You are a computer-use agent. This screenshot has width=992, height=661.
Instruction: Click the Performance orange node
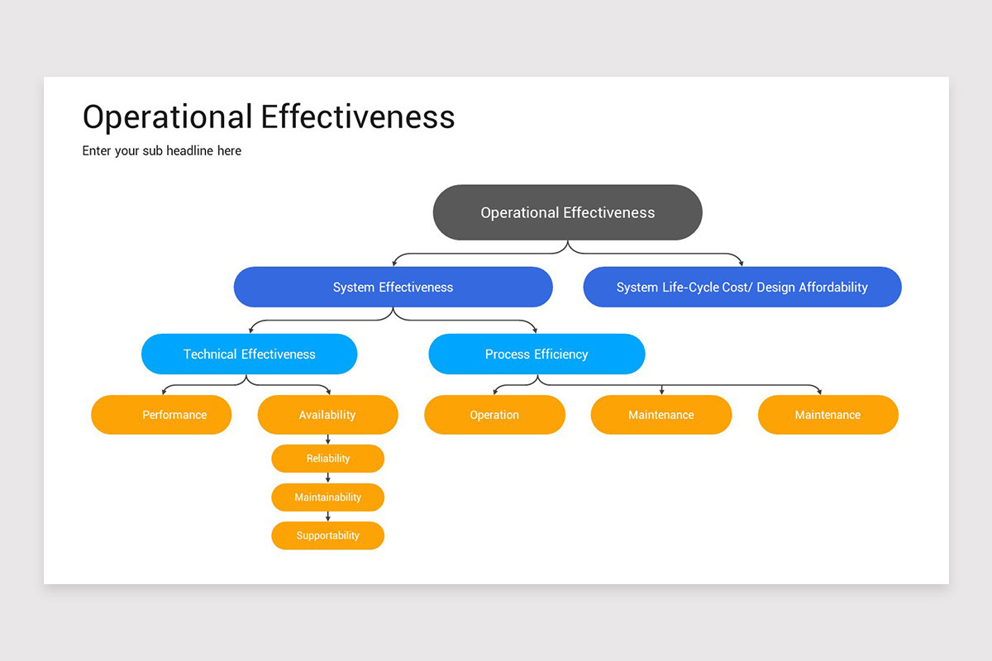pyautogui.click(x=161, y=414)
